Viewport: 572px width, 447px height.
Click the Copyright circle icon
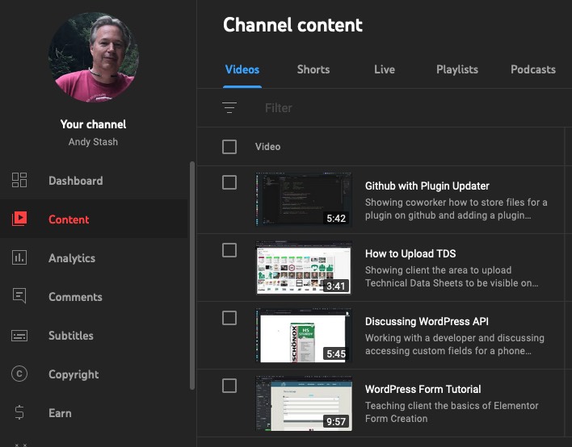coord(19,374)
